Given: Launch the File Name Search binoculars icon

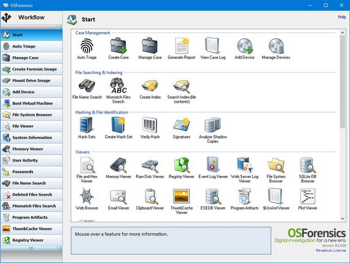Looking at the screenshot, I should click(x=87, y=86).
